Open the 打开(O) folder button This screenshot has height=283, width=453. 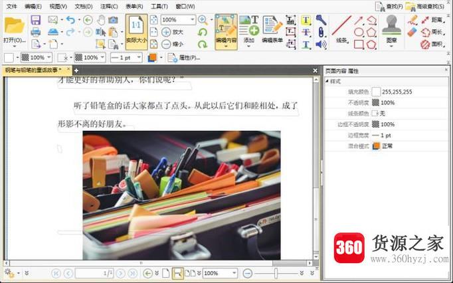point(15,31)
